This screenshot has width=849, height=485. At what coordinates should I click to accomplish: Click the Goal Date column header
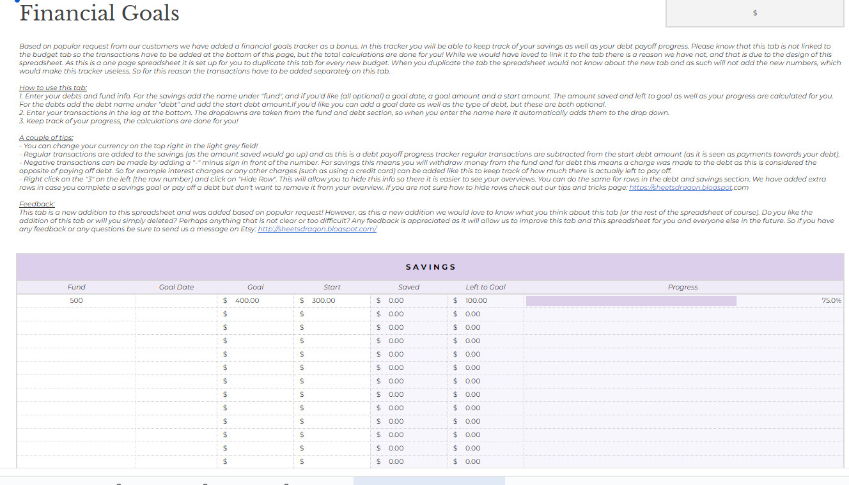(x=176, y=287)
